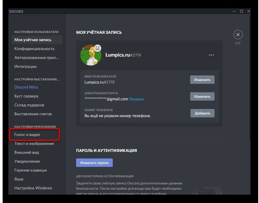Upload new avatar via image icon
Viewport: 259px width, 203px height.
(98, 48)
